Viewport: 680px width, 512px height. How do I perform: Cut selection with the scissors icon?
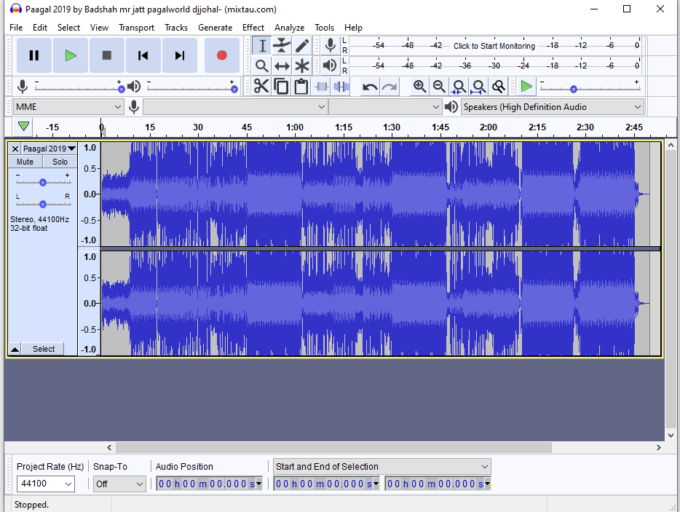pos(261,87)
